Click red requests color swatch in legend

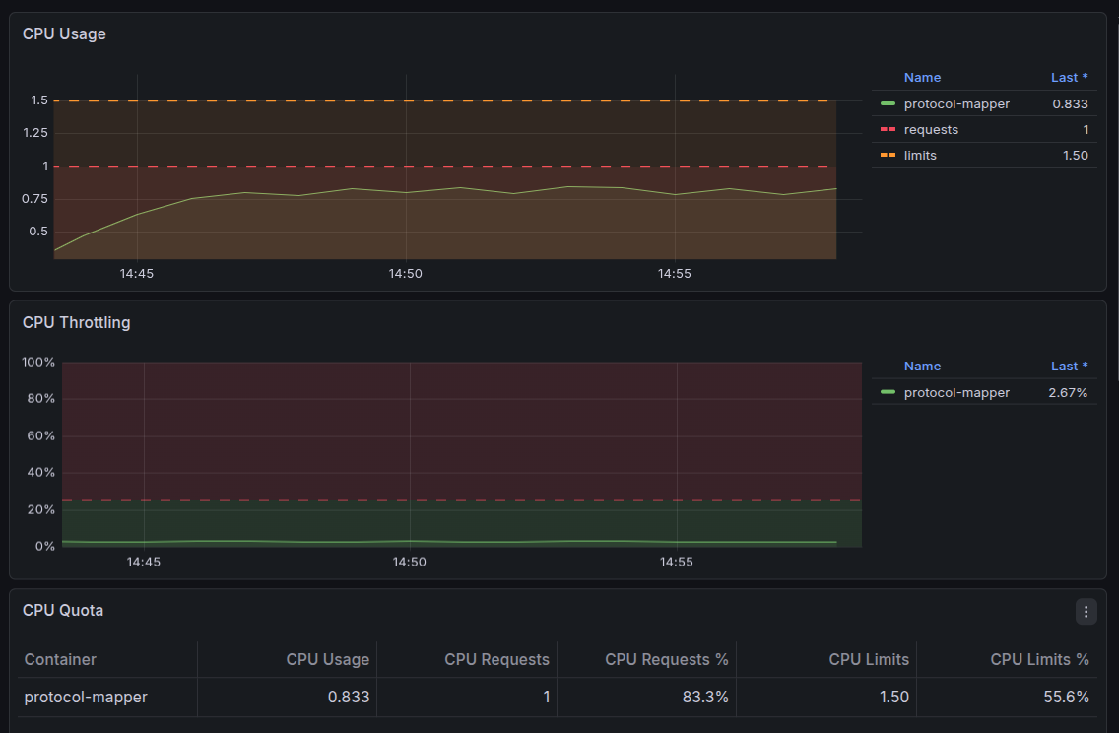point(888,130)
